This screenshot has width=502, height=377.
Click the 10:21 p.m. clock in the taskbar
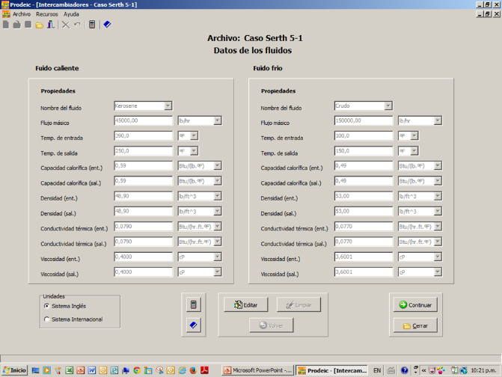[x=483, y=370]
